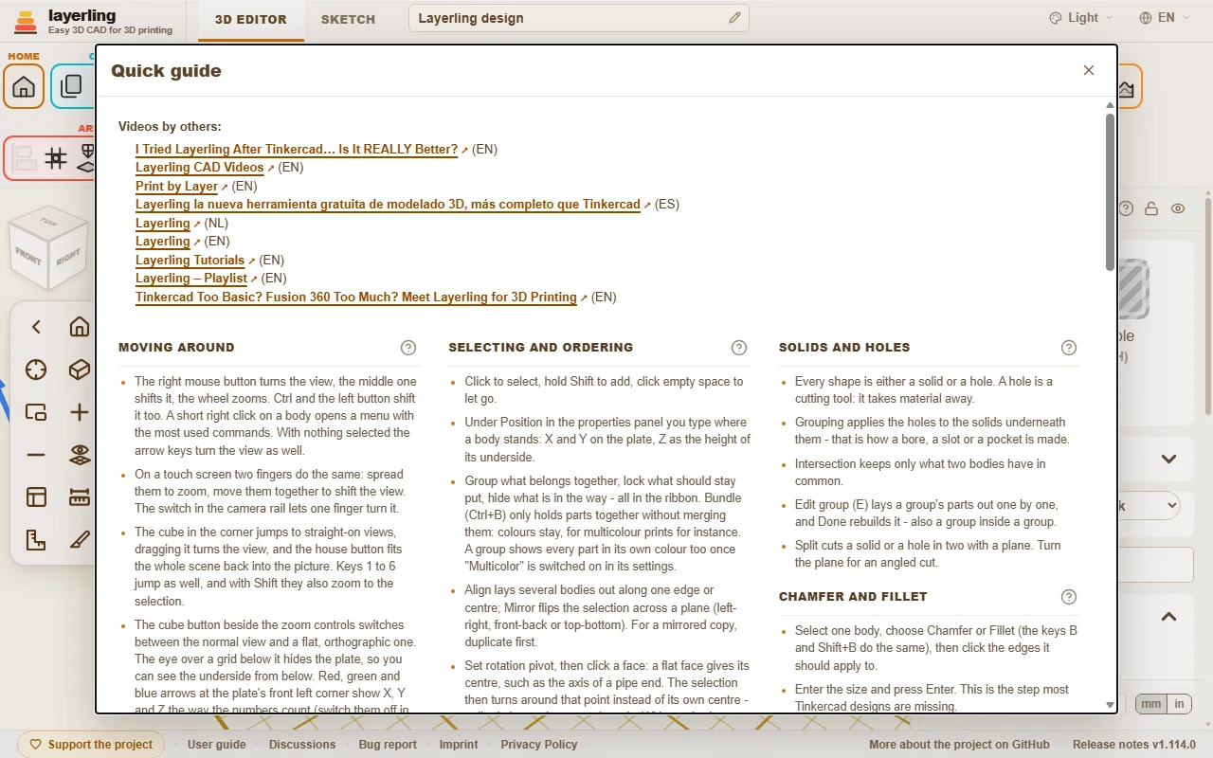The width and height of the screenshot is (1213, 758).
Task: Click the panel layout icon in camera rail
Action: click(x=36, y=497)
